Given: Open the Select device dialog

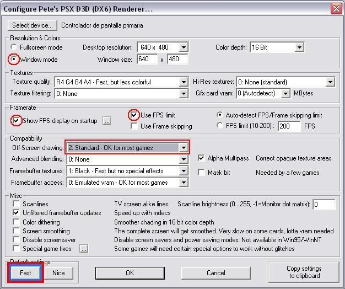Looking at the screenshot, I should [x=33, y=25].
